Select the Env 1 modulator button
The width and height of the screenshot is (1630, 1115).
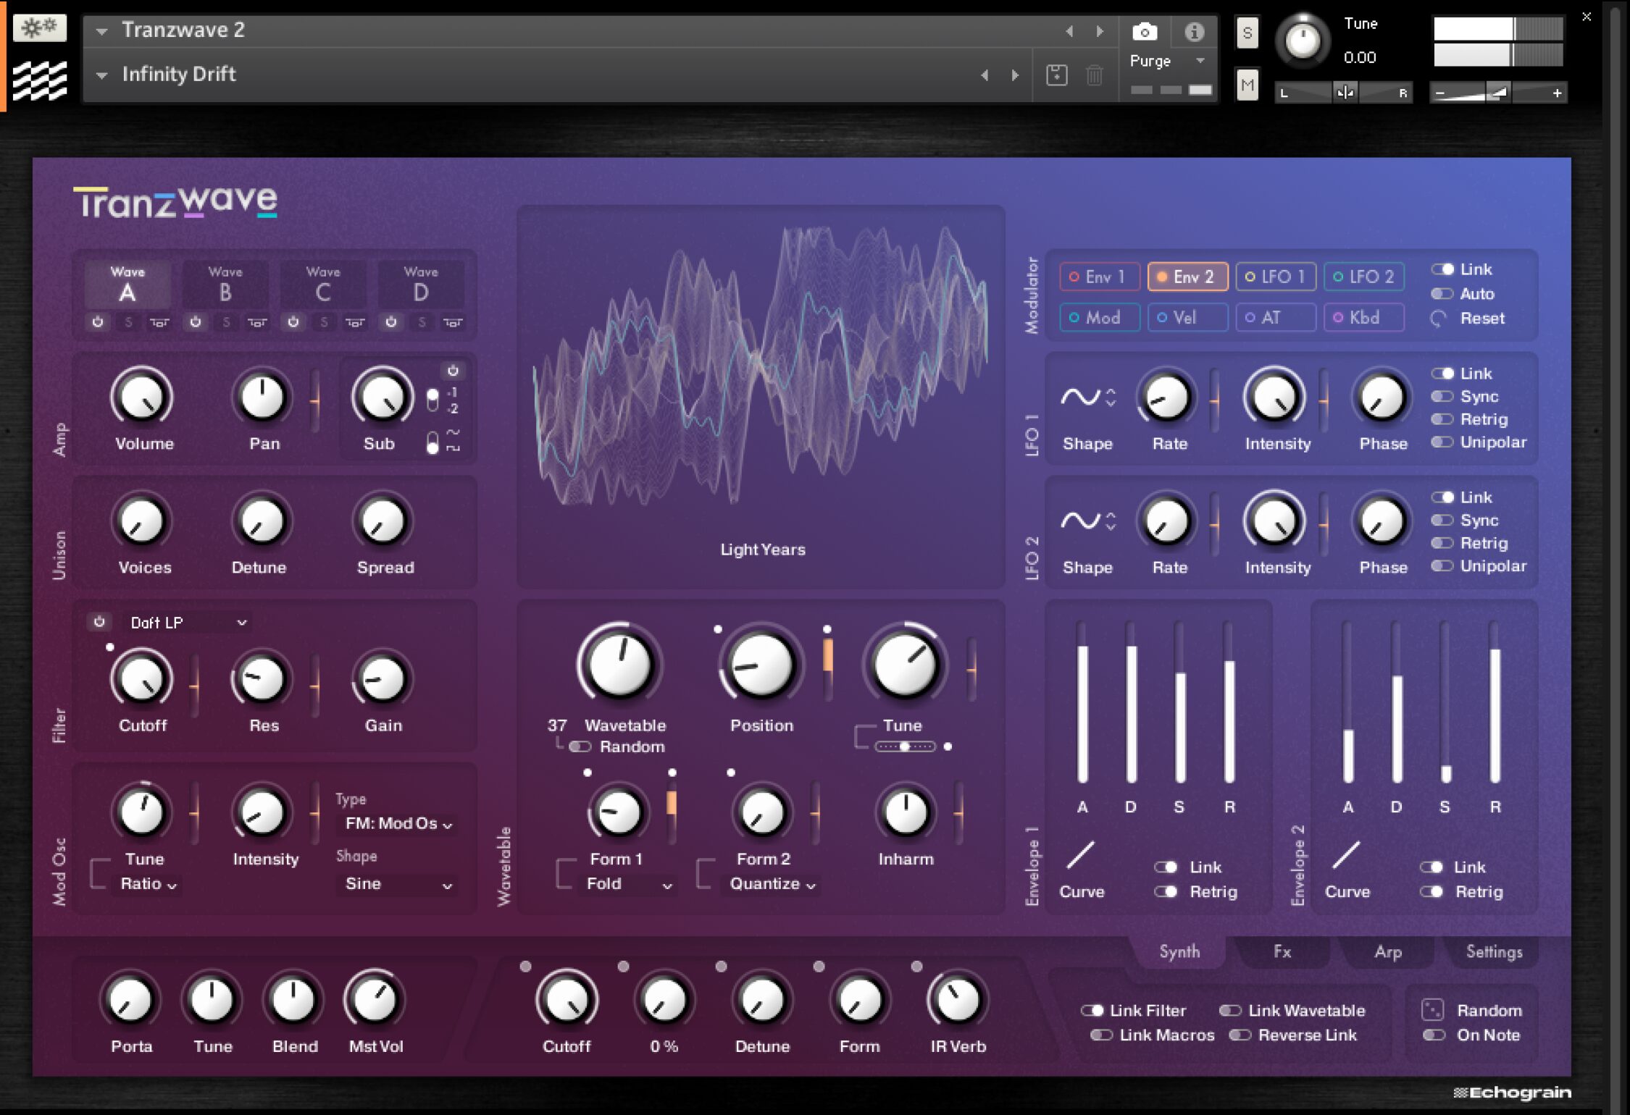tap(1100, 277)
